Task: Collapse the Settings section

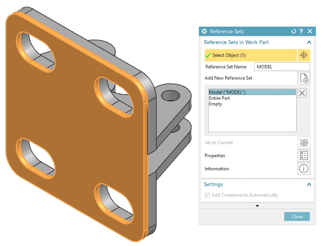Action: click(x=309, y=184)
